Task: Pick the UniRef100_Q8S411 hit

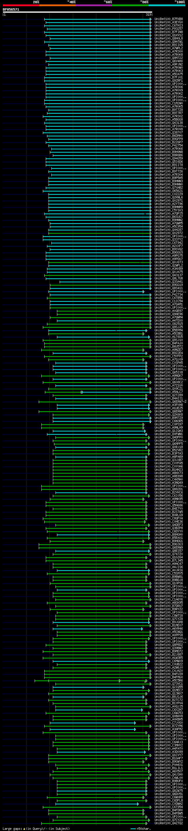Action: (169, 288)
